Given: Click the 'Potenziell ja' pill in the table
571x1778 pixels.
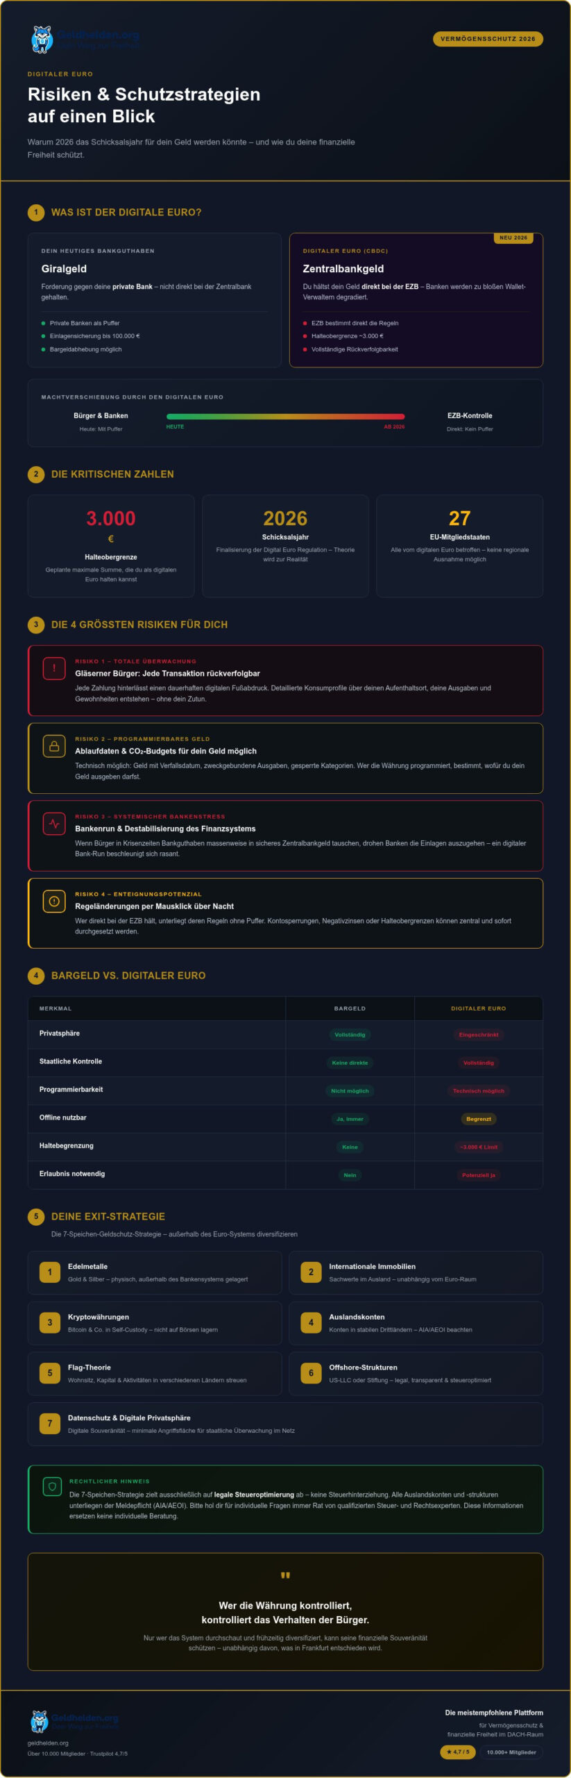Looking at the screenshot, I should (x=479, y=1175).
